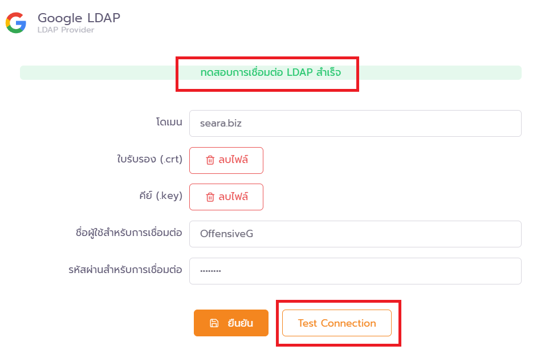Focus the โดเมน field containing seara.biz
This screenshot has height=362, width=541.
[355, 123]
